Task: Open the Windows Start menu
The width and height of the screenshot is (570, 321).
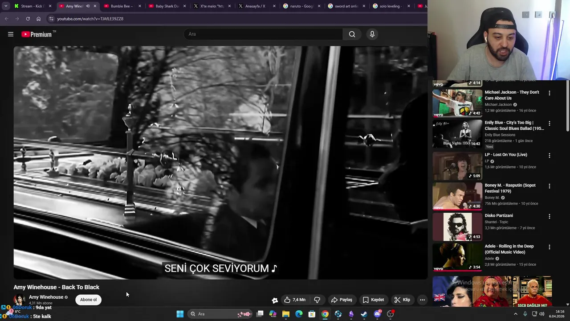Action: [180, 314]
